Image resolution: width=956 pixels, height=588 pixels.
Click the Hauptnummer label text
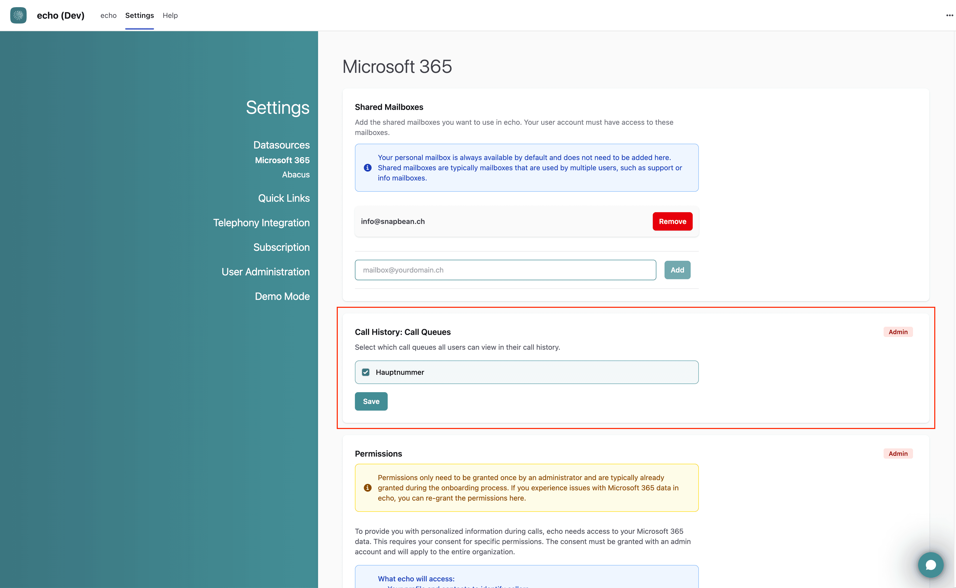coord(400,372)
